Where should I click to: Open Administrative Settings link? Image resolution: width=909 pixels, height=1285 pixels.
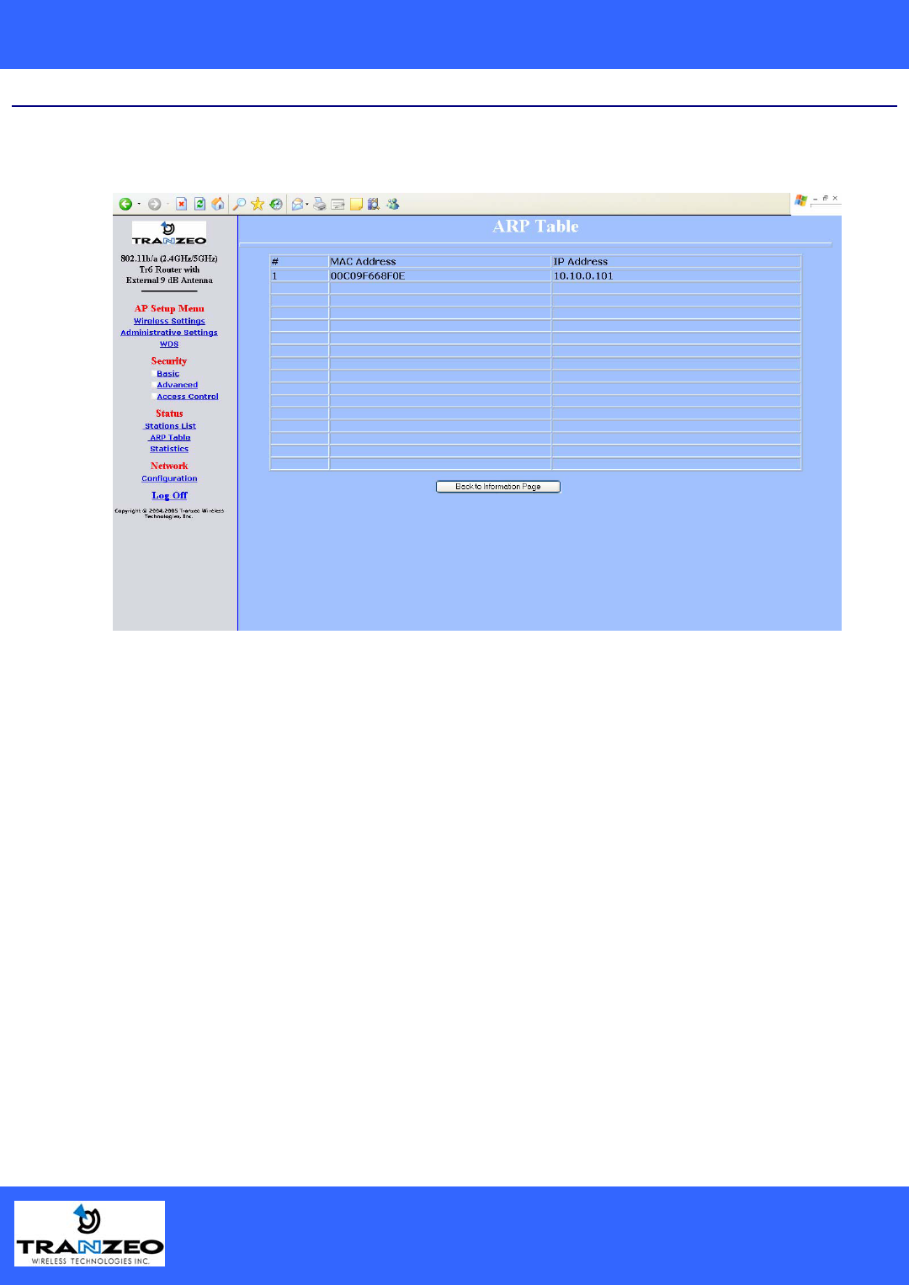[x=169, y=333]
